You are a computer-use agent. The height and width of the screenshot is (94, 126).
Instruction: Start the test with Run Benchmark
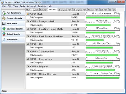pos(13,13)
